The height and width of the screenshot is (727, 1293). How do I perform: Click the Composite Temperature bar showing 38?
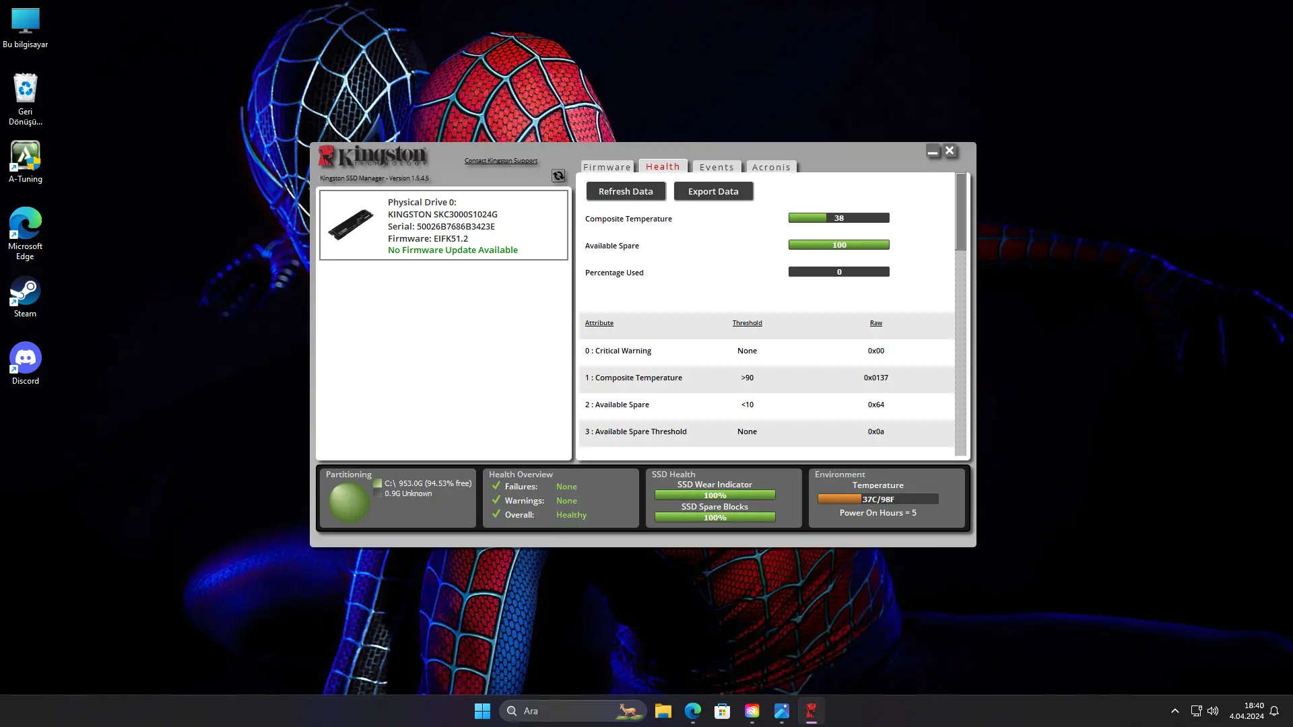(x=839, y=218)
